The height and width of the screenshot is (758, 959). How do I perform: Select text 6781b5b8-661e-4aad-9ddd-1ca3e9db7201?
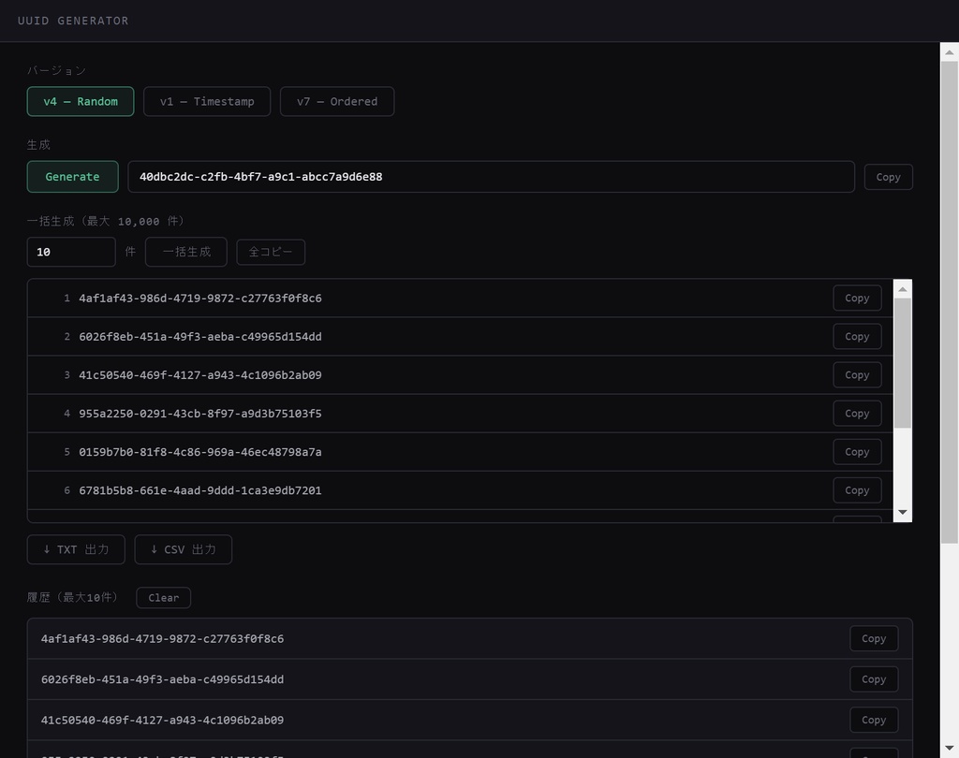click(x=200, y=491)
